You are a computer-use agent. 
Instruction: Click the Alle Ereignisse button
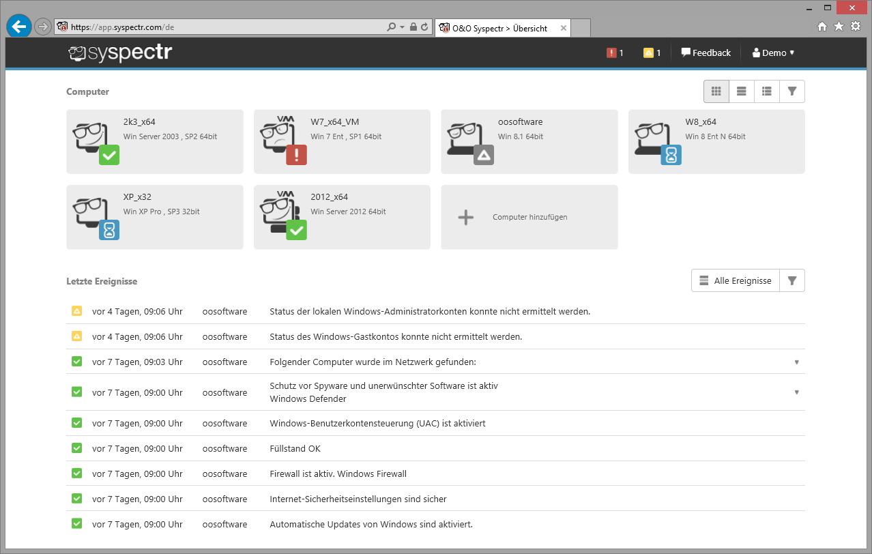coord(736,280)
